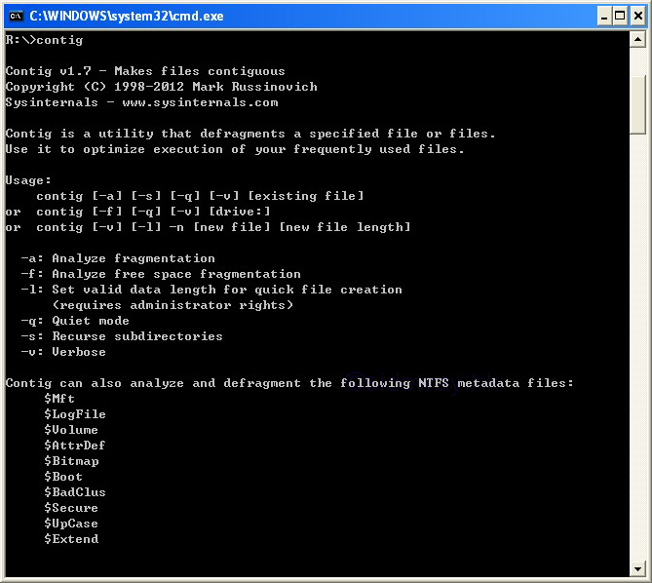
Task: Click the $Bitmap entry
Action: point(71,461)
